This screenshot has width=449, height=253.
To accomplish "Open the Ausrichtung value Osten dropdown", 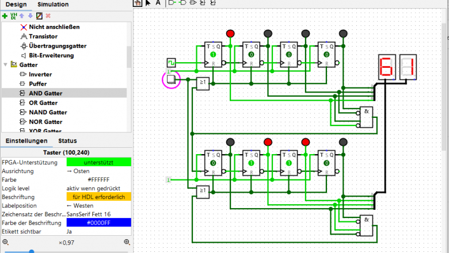I will [98, 171].
